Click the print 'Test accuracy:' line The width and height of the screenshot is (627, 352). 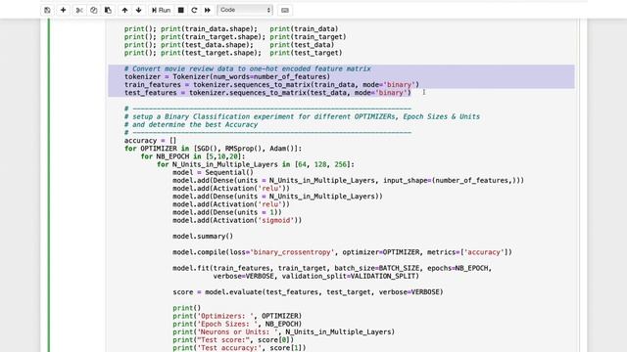coord(239,348)
